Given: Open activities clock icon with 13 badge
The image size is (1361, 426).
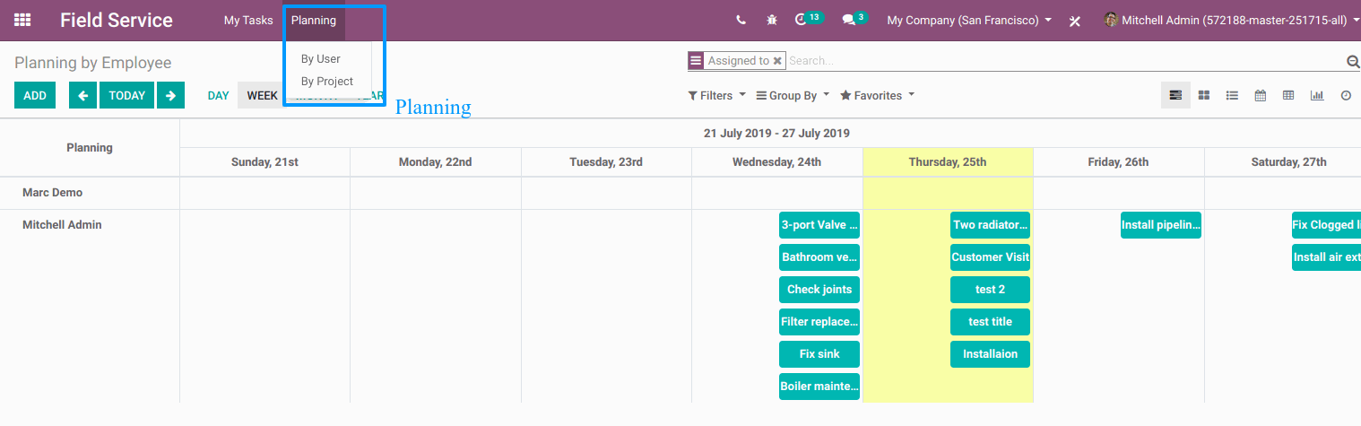Looking at the screenshot, I should click(809, 19).
